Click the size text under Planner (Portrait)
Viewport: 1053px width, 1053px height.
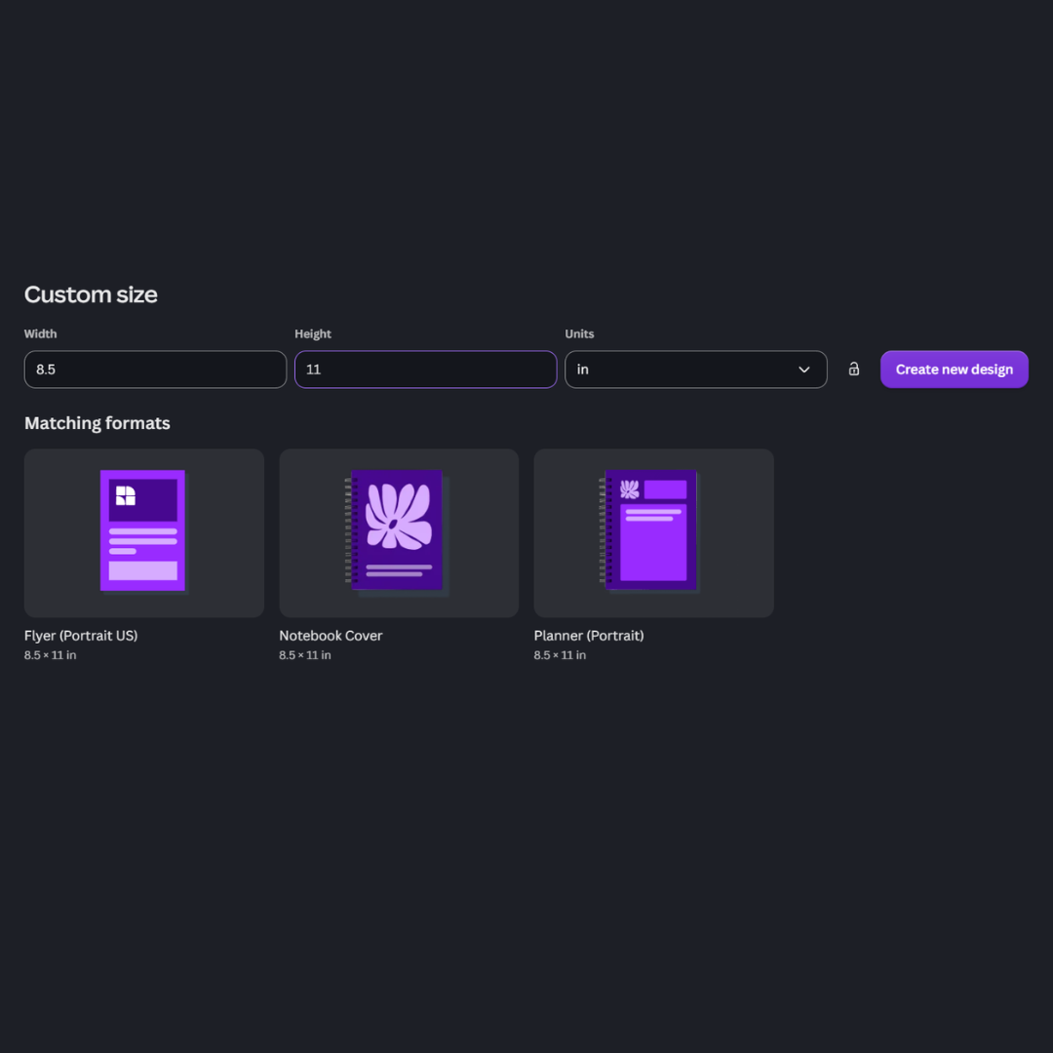coord(560,655)
